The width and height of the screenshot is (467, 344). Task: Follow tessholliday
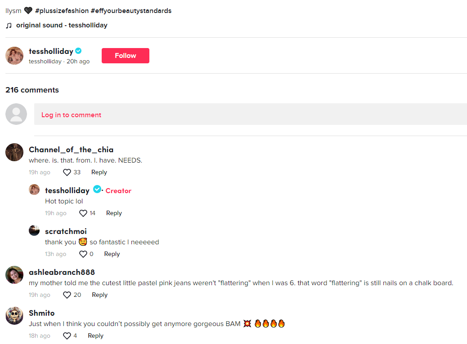[x=126, y=56]
